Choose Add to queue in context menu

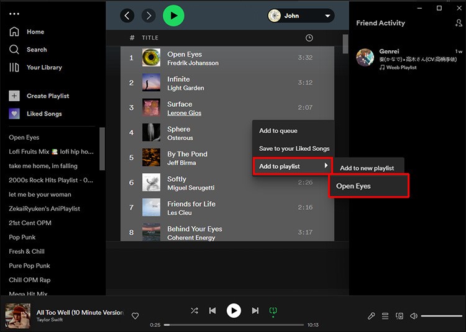point(294,130)
